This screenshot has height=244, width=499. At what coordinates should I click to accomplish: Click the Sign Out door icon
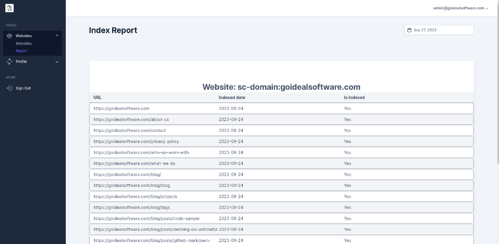9,88
